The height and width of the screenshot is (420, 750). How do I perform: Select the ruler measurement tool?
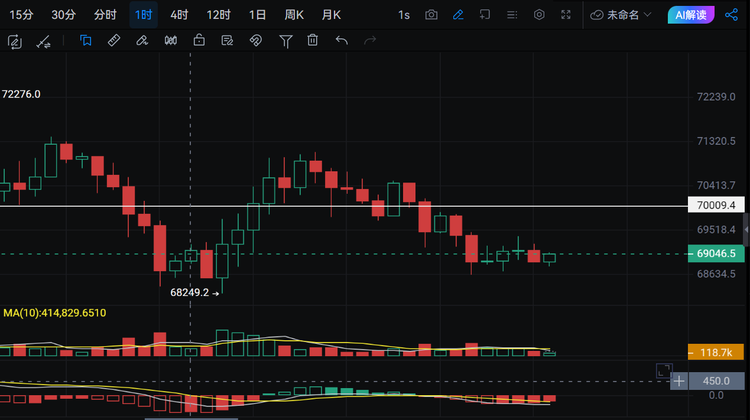[x=114, y=41]
